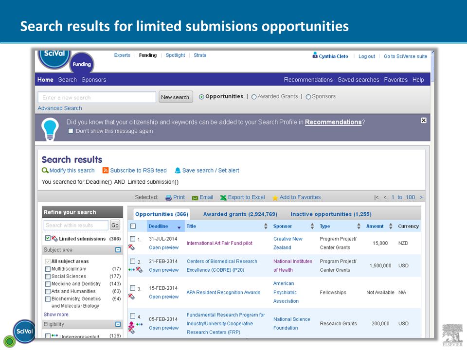Screen dimensions: 467x350
Task: Open National Science Foundation sponsor link
Action: [x=291, y=324]
